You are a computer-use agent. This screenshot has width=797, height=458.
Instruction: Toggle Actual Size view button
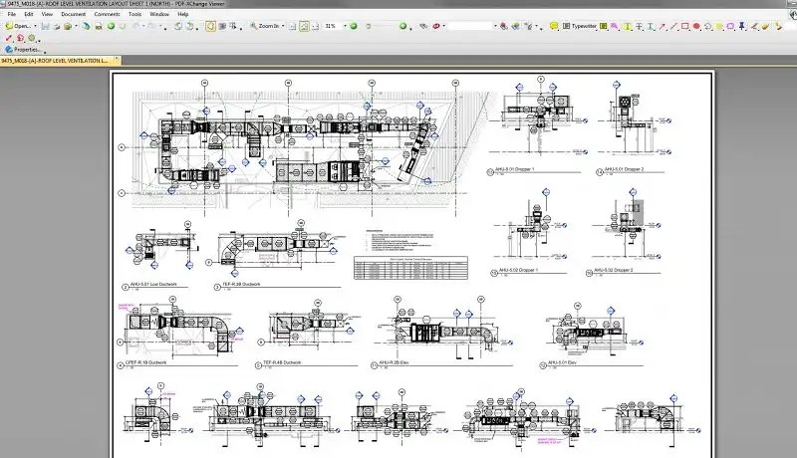(x=292, y=26)
